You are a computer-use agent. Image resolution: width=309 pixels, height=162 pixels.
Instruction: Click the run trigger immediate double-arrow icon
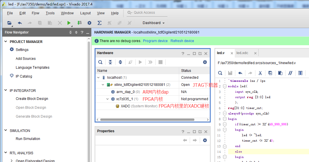150,62
